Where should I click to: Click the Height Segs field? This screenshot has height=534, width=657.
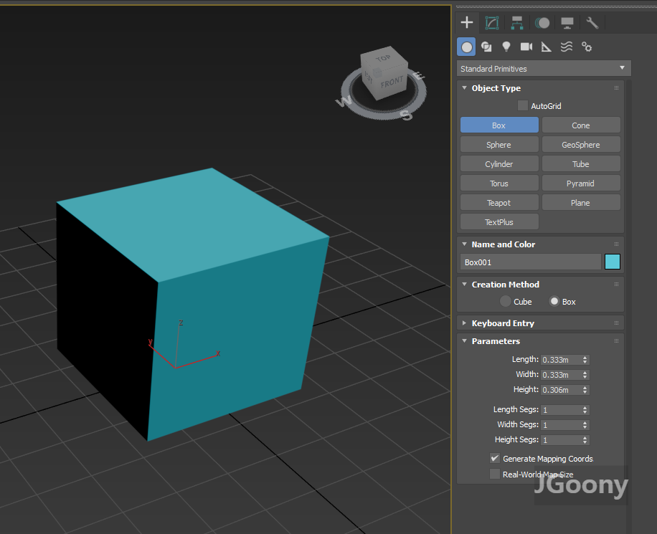pos(561,440)
